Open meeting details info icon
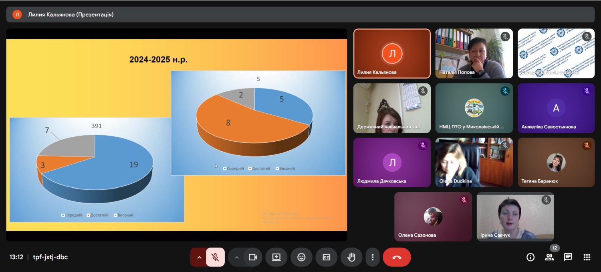The image size is (601, 272). [x=530, y=257]
